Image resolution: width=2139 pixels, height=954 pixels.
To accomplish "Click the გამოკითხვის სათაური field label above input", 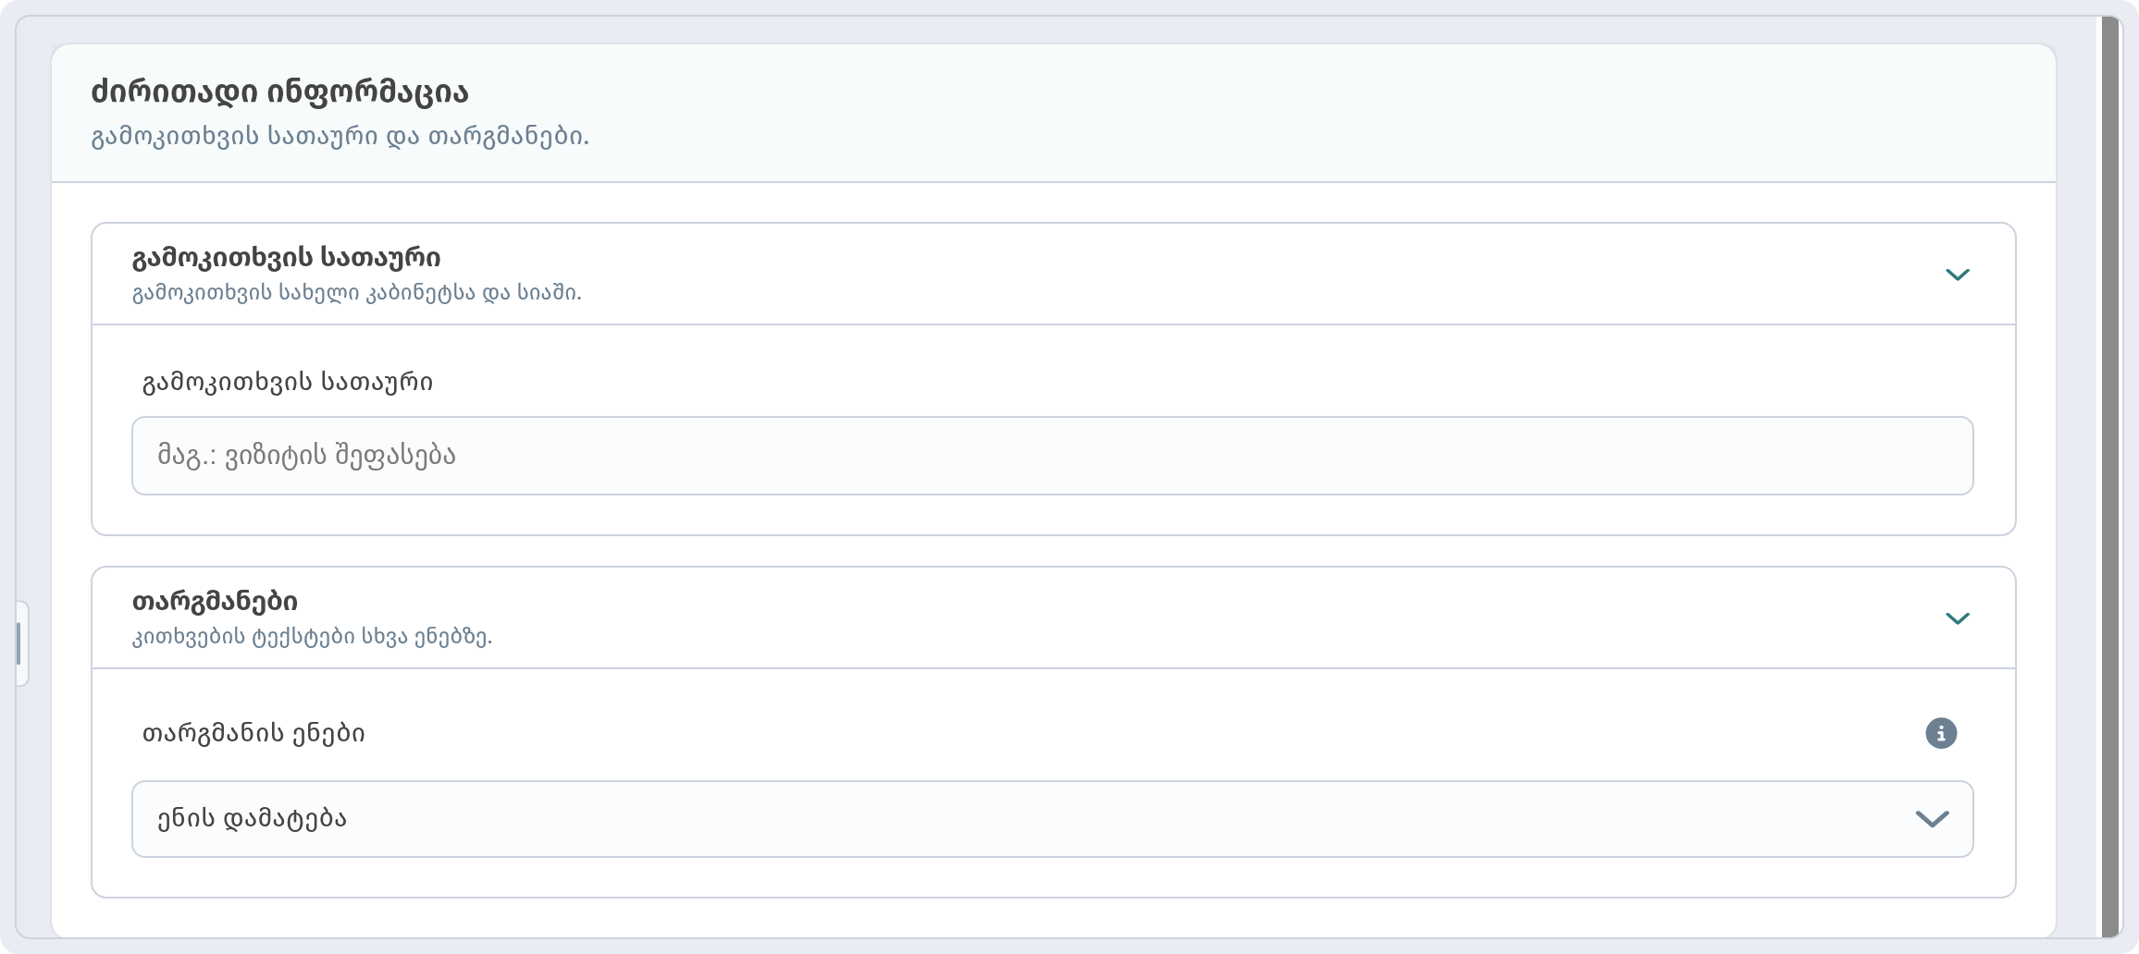I will [x=287, y=382].
